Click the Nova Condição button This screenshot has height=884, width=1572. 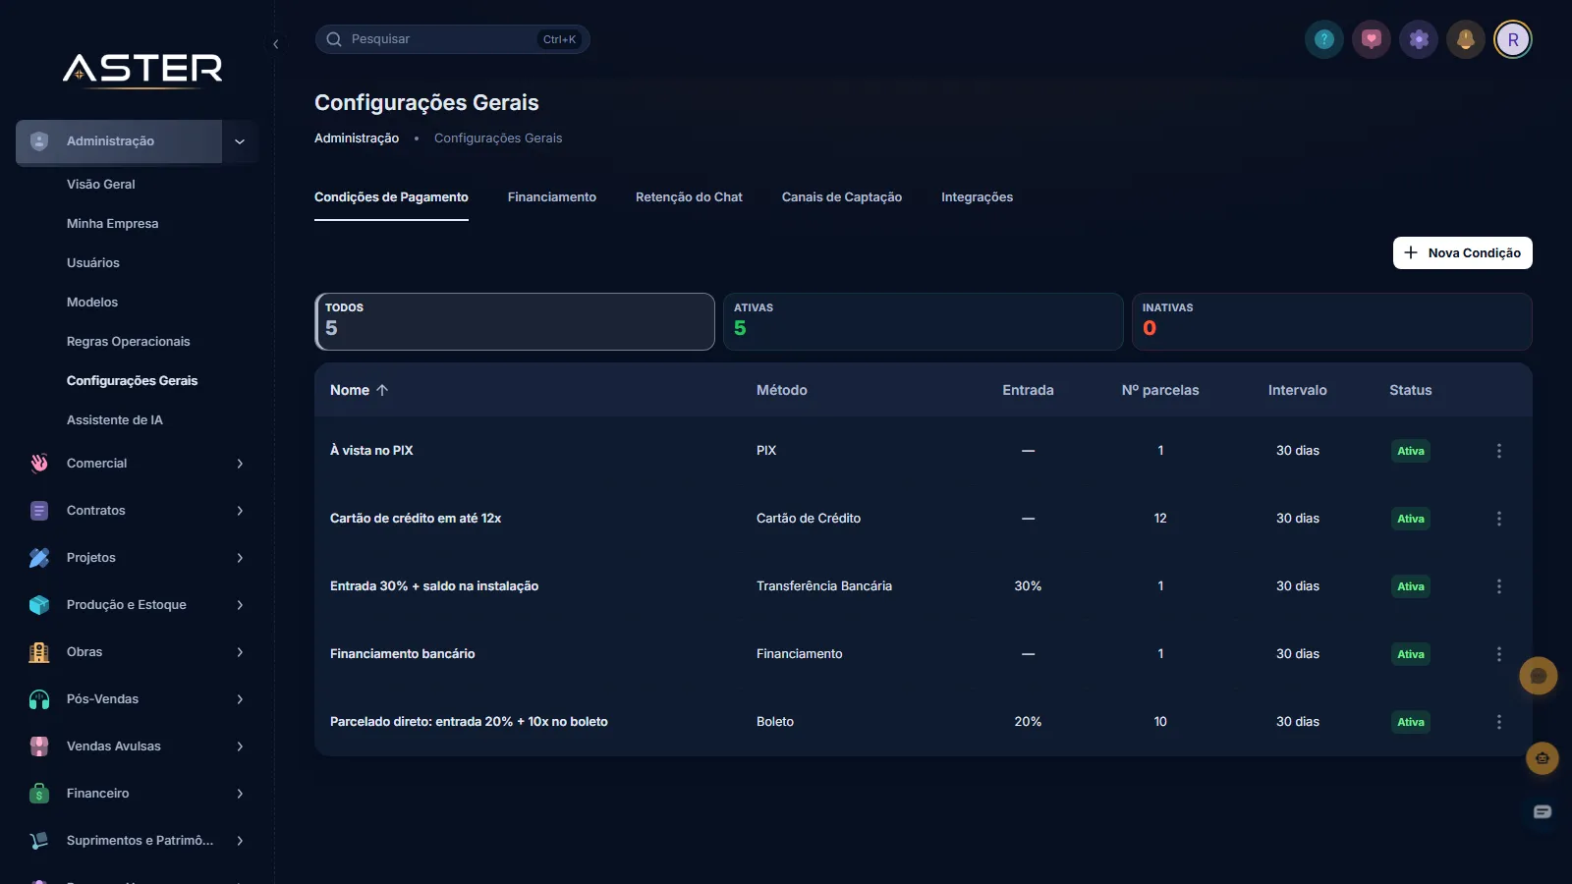click(1463, 252)
